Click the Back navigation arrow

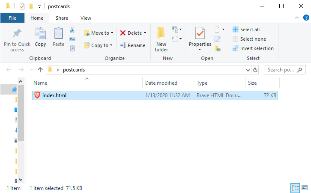coord(9,70)
